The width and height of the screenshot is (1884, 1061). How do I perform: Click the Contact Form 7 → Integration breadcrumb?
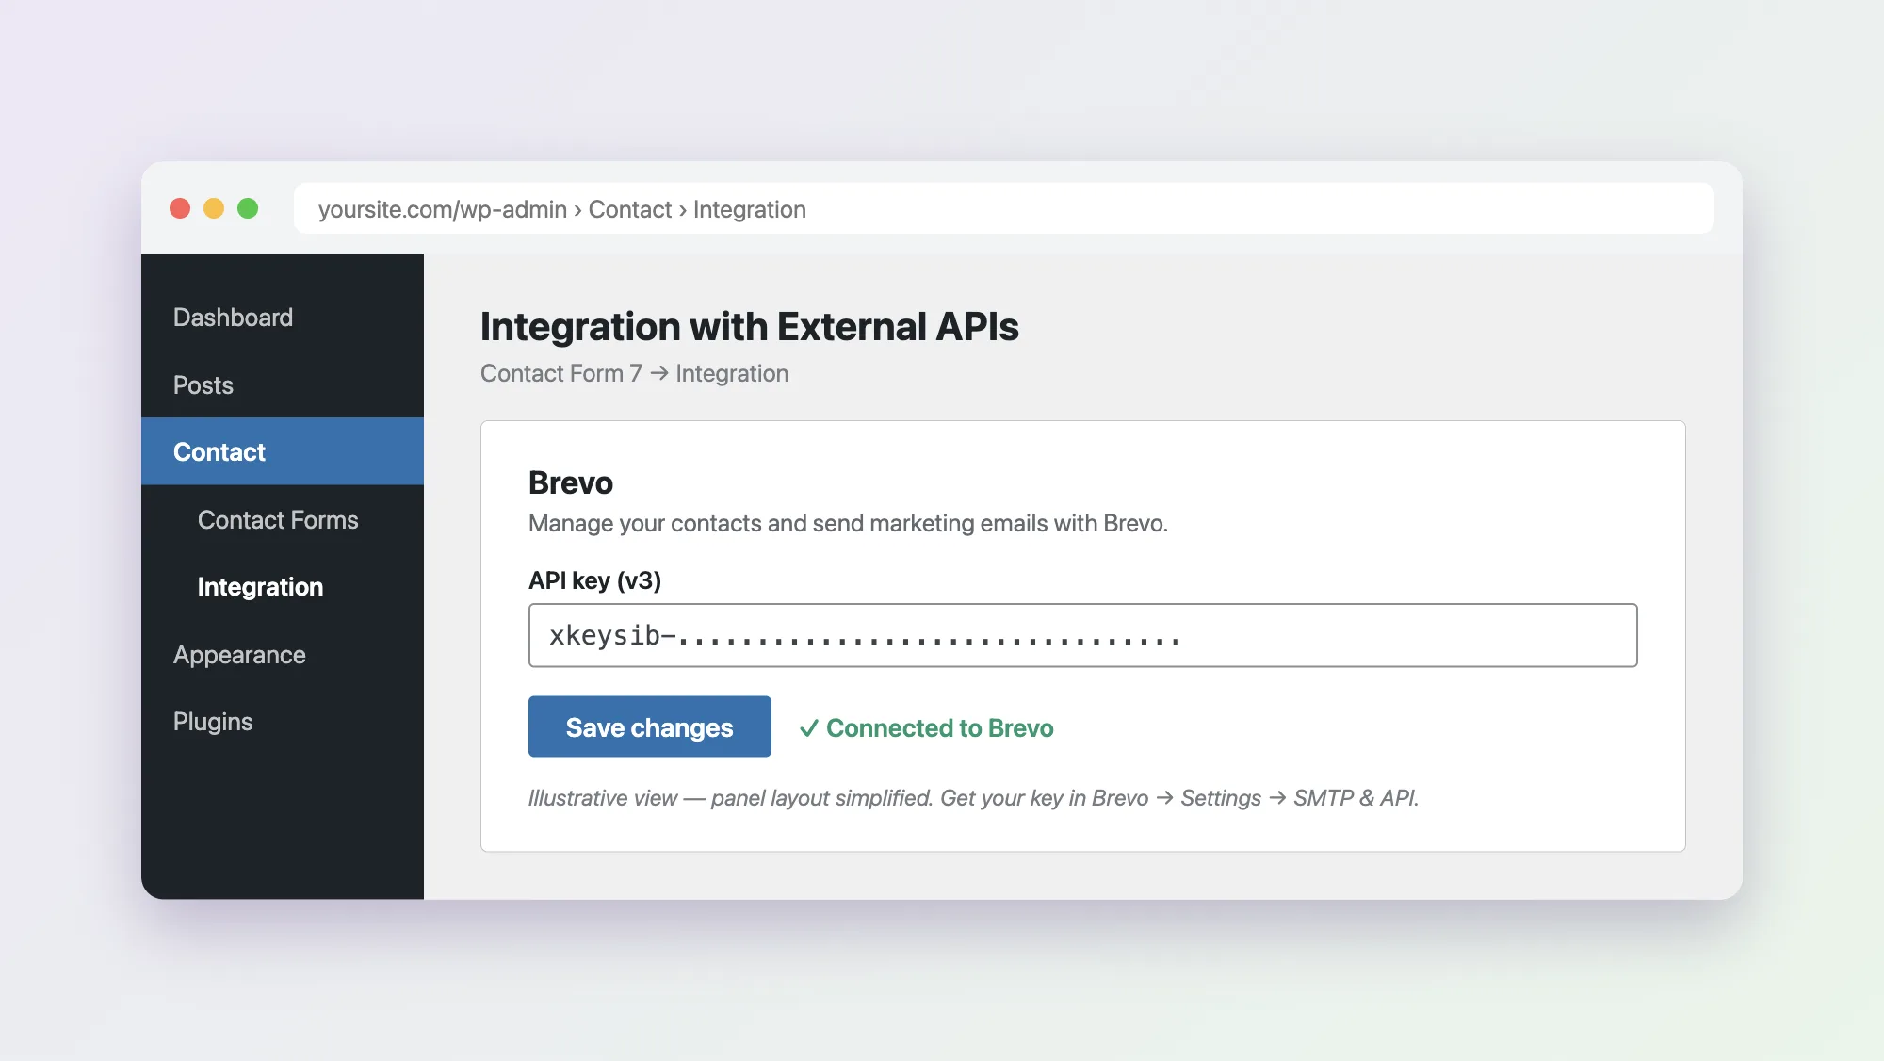634,374
